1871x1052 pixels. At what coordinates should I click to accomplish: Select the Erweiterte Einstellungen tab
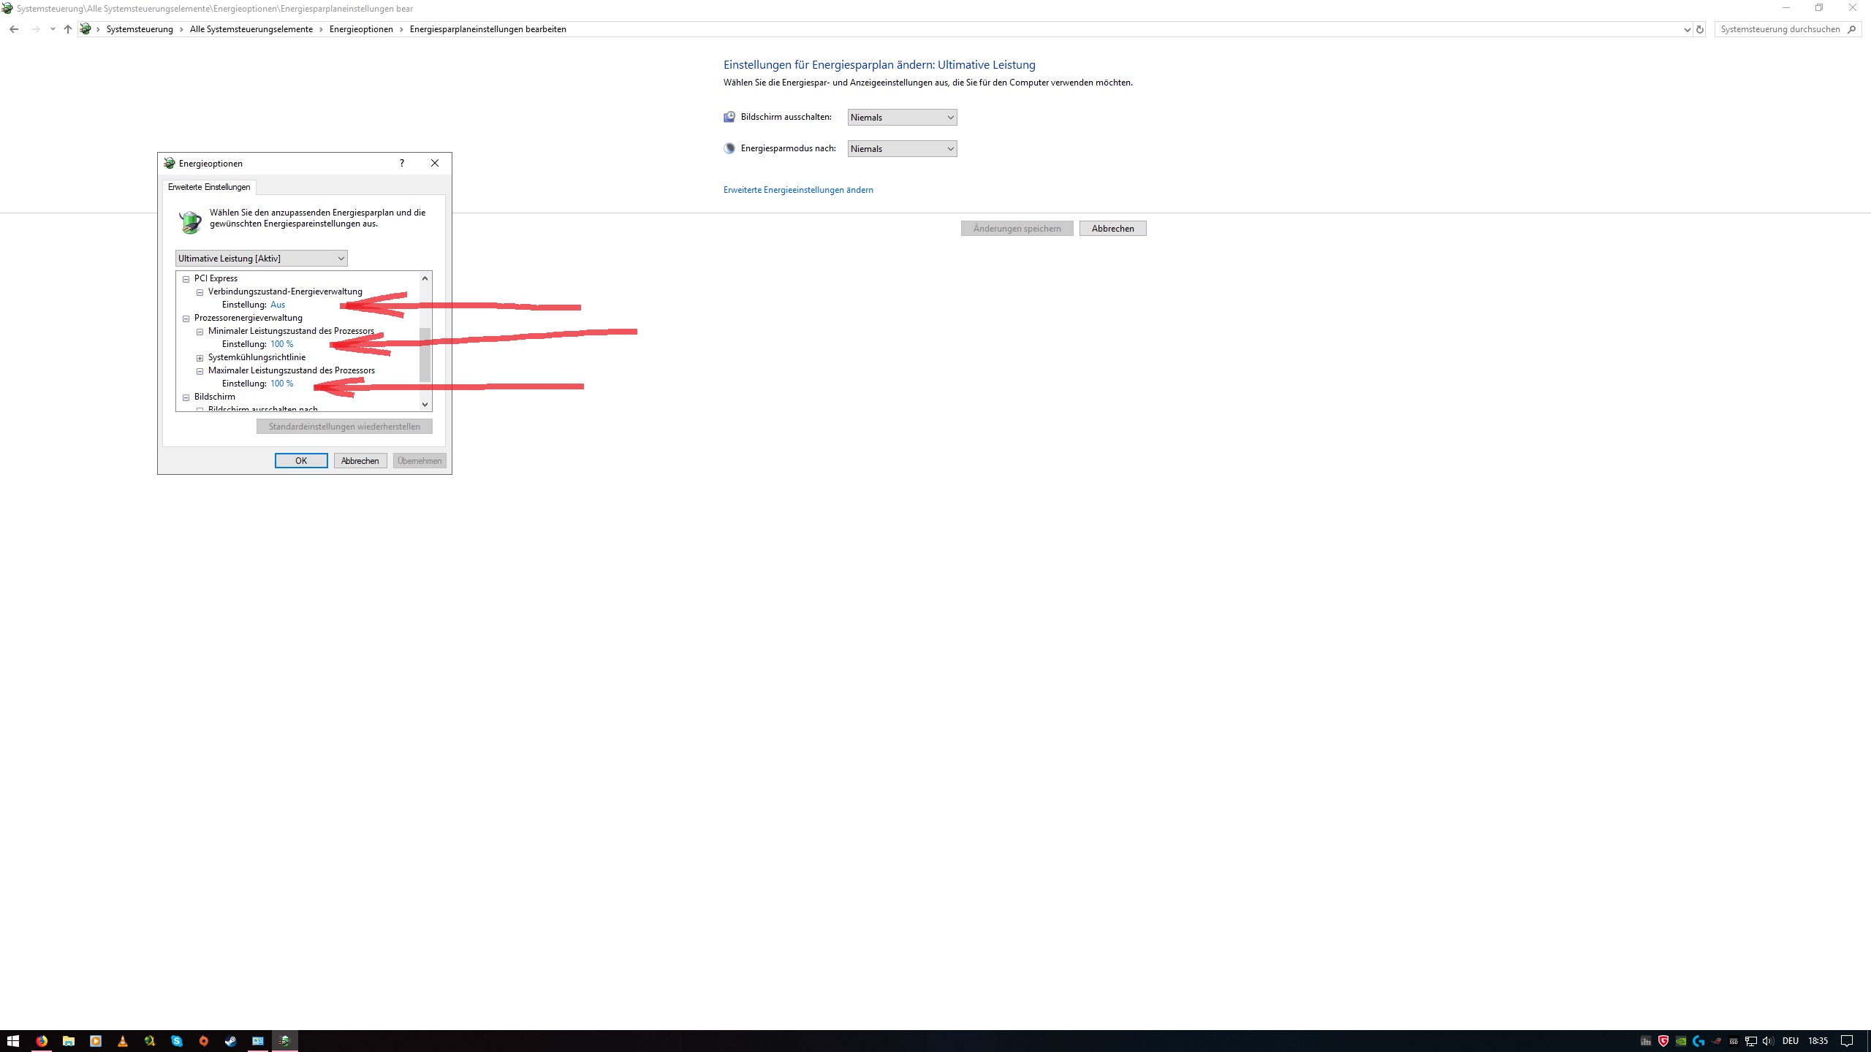[209, 187]
